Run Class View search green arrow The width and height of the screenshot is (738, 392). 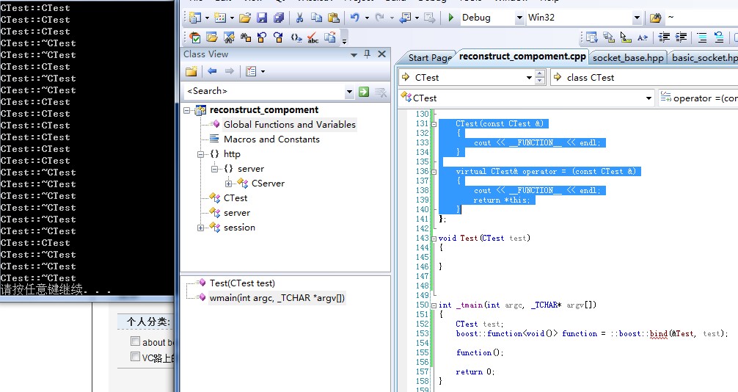coord(364,92)
